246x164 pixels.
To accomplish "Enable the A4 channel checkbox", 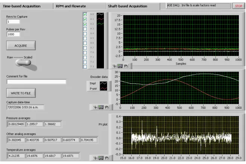I will click(85, 34).
